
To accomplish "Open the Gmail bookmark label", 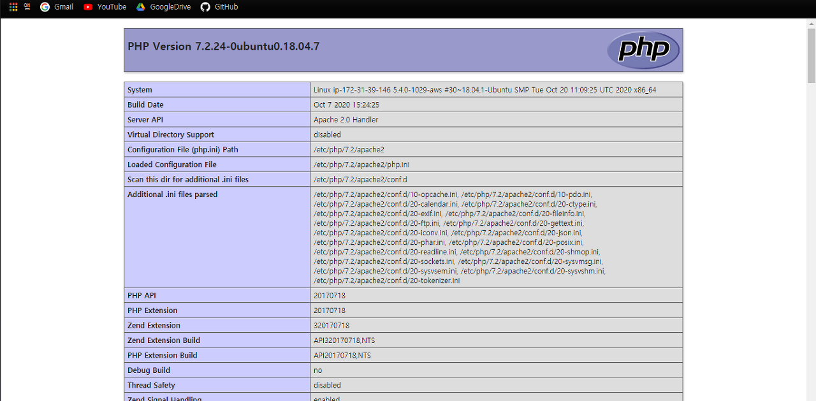I will [64, 7].
